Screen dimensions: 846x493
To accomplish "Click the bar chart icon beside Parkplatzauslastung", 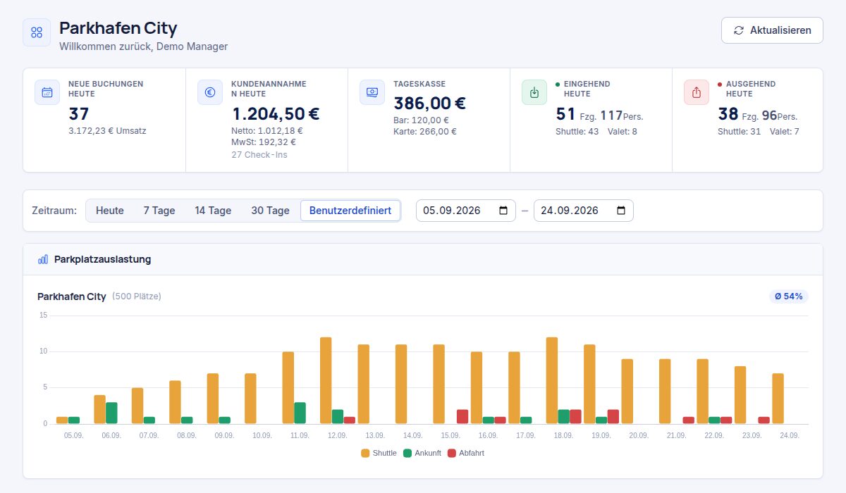I will click(43, 259).
